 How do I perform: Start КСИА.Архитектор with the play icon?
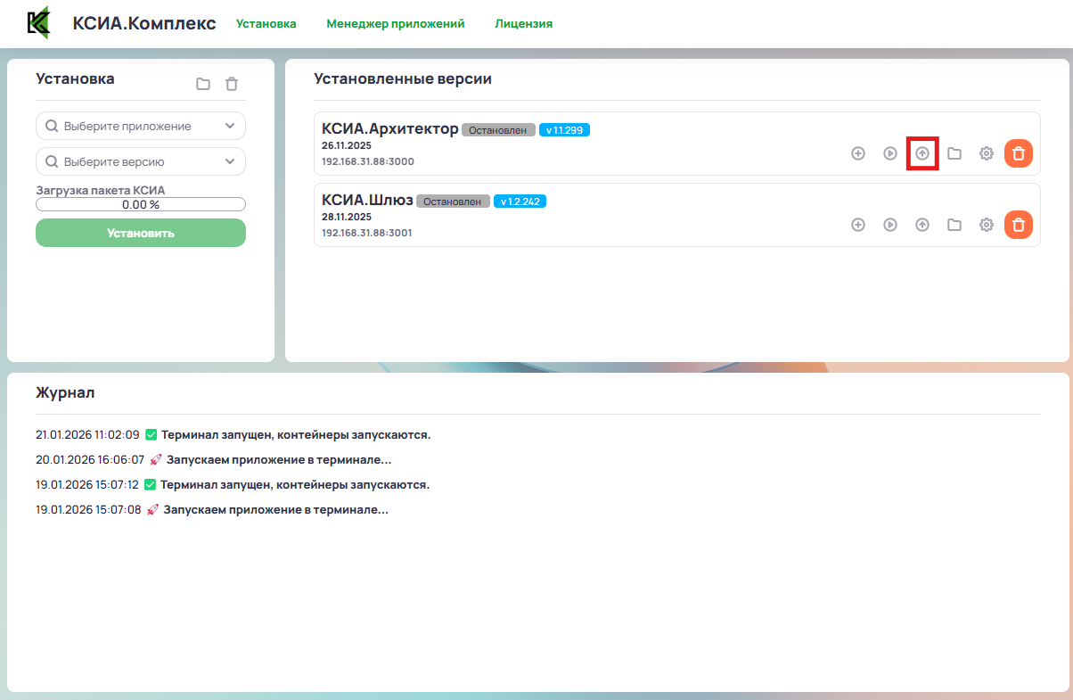coord(890,152)
